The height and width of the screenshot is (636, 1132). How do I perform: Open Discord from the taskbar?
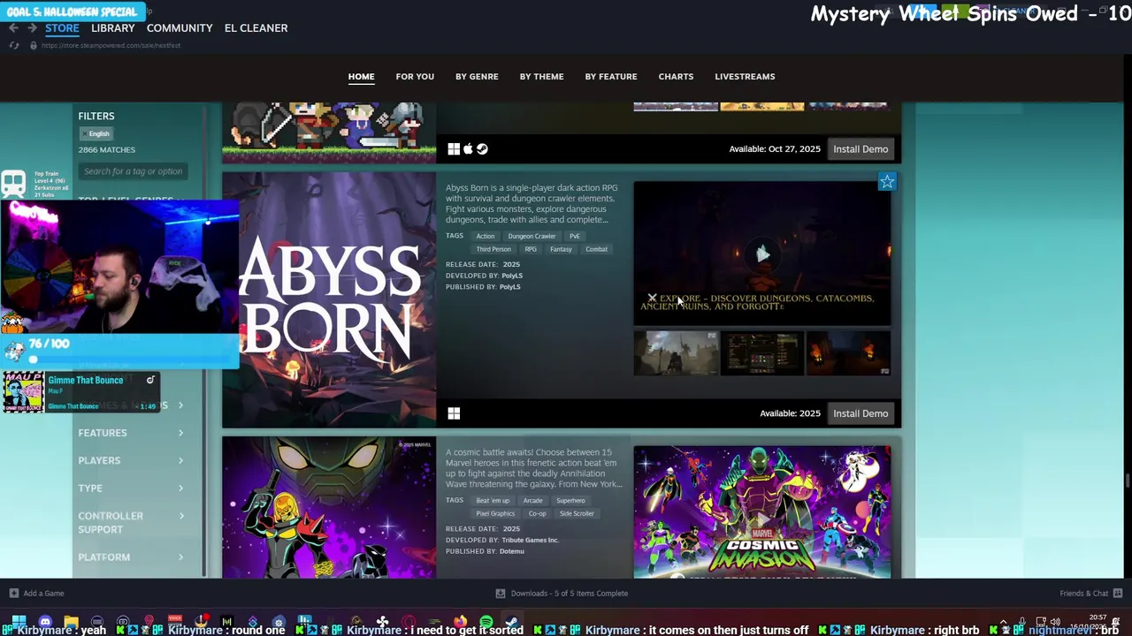click(45, 622)
